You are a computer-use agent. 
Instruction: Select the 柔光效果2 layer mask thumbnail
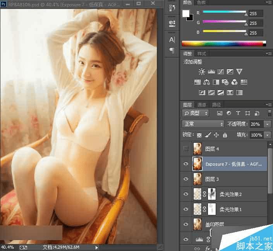[x=212, y=194]
